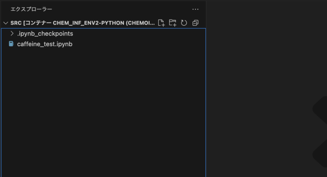Create a new folder via the header icon
This screenshot has width=327, height=177.
[x=172, y=23]
